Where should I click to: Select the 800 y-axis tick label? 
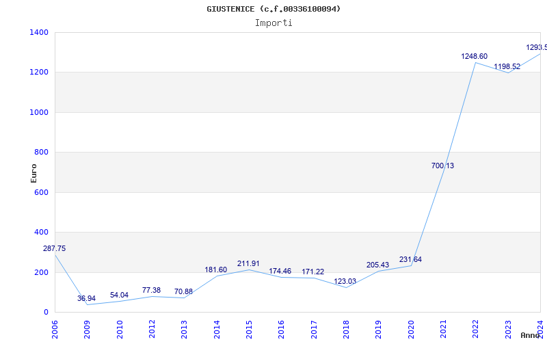41,153
